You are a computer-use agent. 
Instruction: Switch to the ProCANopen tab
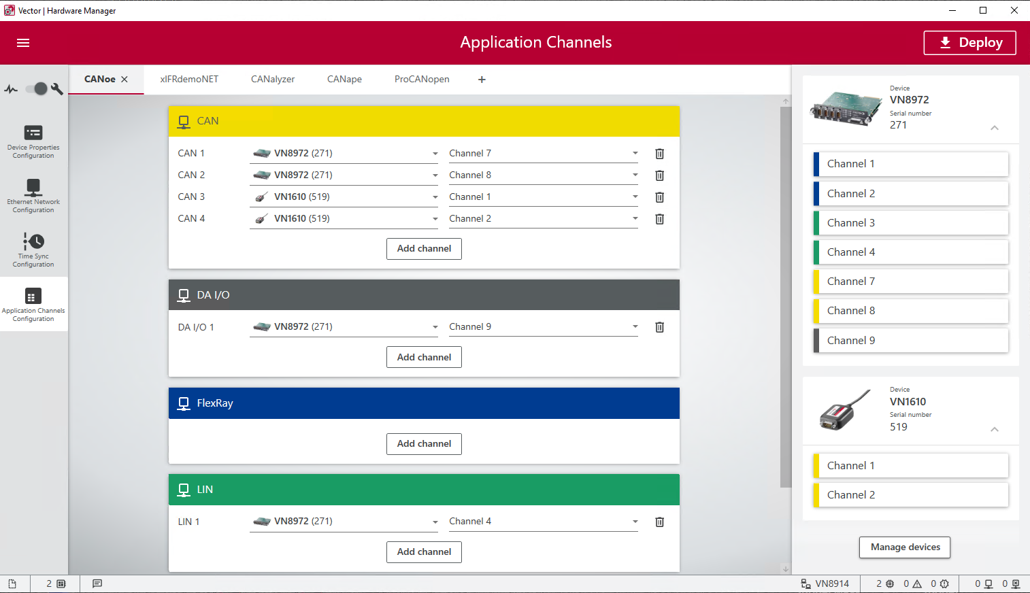pos(422,80)
